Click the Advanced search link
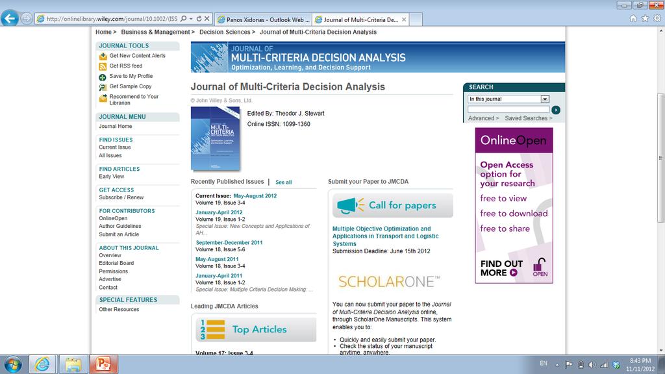665x374 pixels. (x=483, y=118)
